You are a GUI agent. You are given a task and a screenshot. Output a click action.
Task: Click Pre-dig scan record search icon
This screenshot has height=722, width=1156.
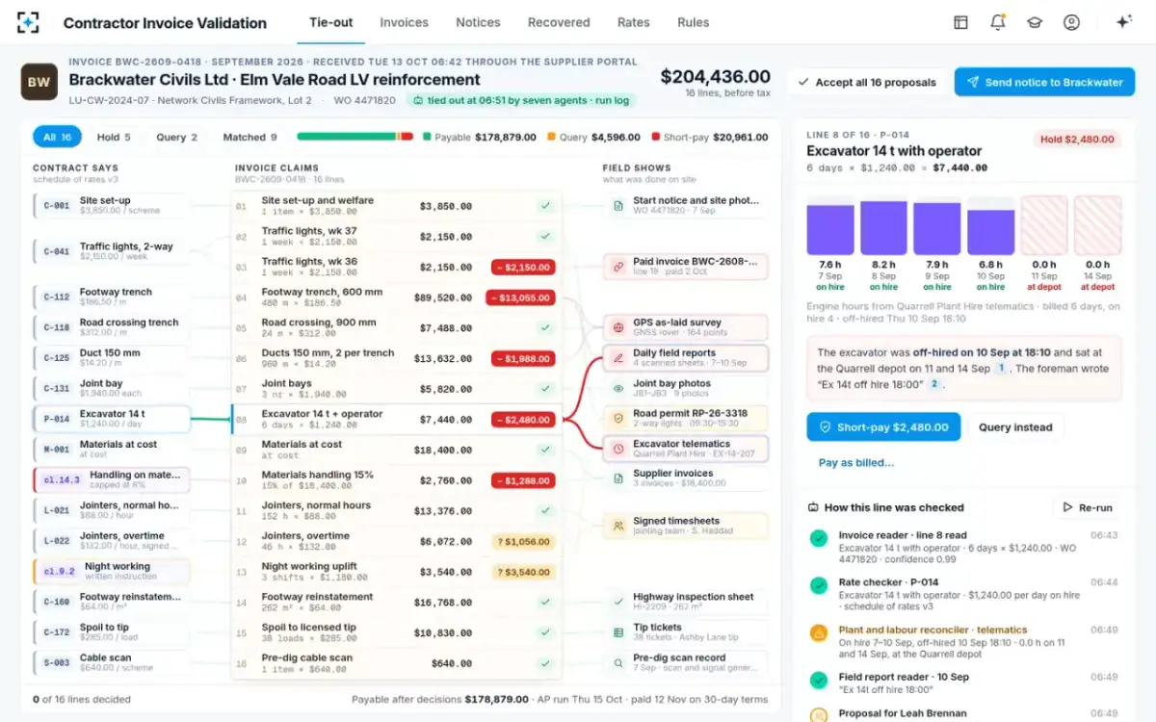point(618,662)
